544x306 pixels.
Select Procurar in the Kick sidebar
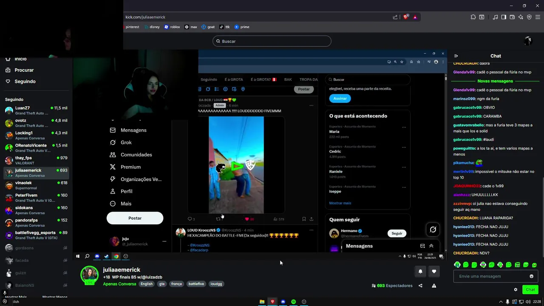(x=24, y=70)
